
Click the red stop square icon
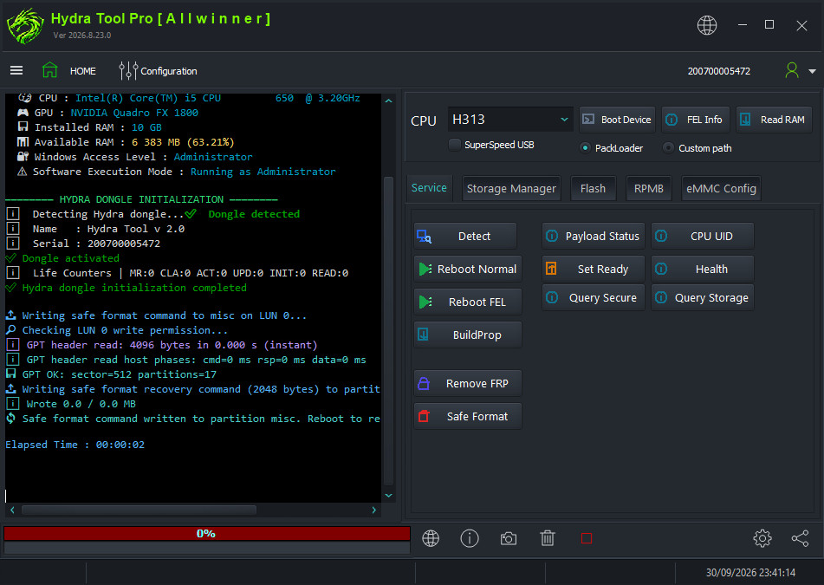(x=587, y=538)
